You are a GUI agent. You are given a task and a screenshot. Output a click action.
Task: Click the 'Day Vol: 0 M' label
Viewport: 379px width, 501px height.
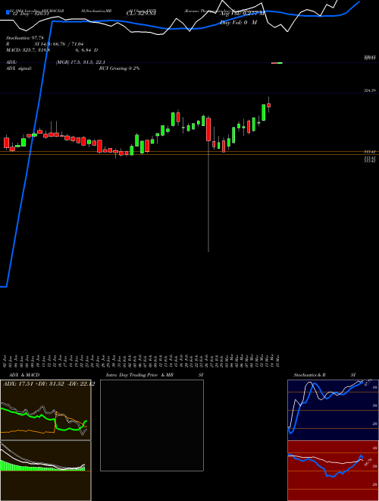point(239,23)
